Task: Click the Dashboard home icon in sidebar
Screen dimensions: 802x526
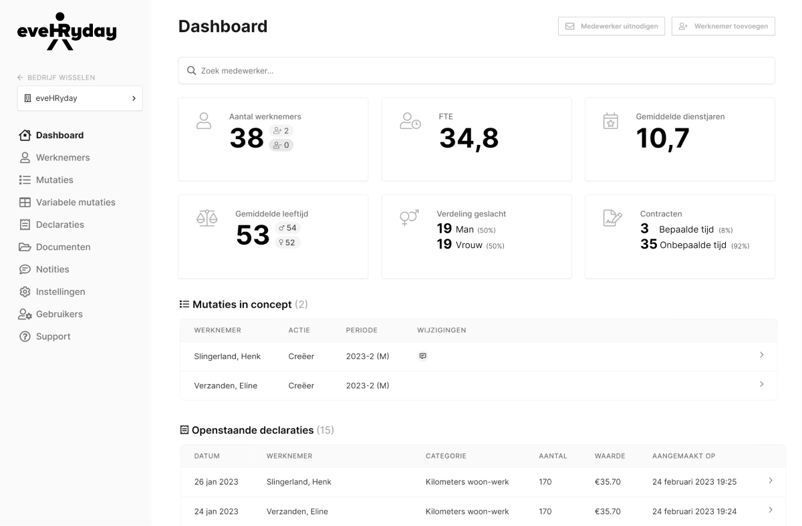Action: [25, 135]
